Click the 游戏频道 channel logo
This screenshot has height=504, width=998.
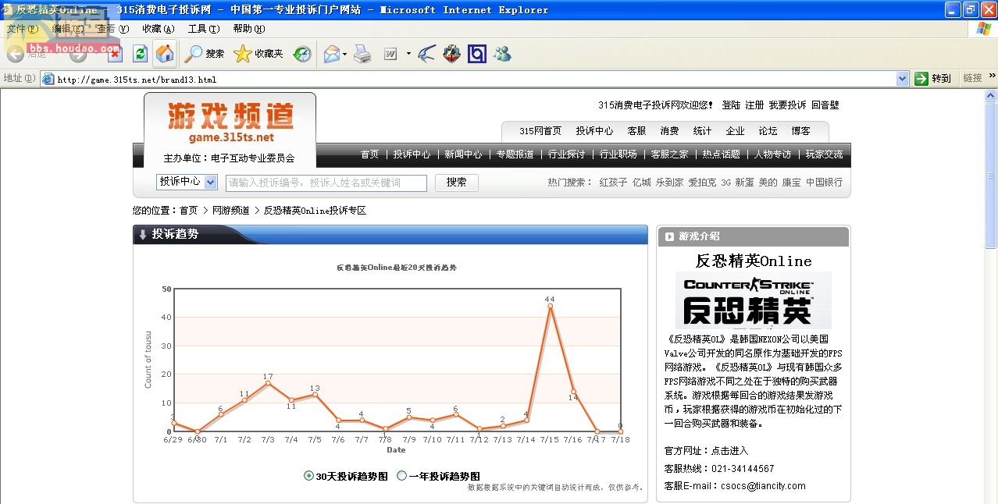230,122
